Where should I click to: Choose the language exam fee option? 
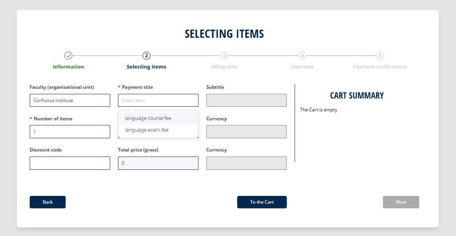pos(147,130)
